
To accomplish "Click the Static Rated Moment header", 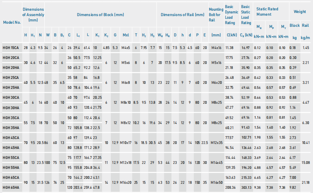I will pyautogui.click(x=270, y=11).
